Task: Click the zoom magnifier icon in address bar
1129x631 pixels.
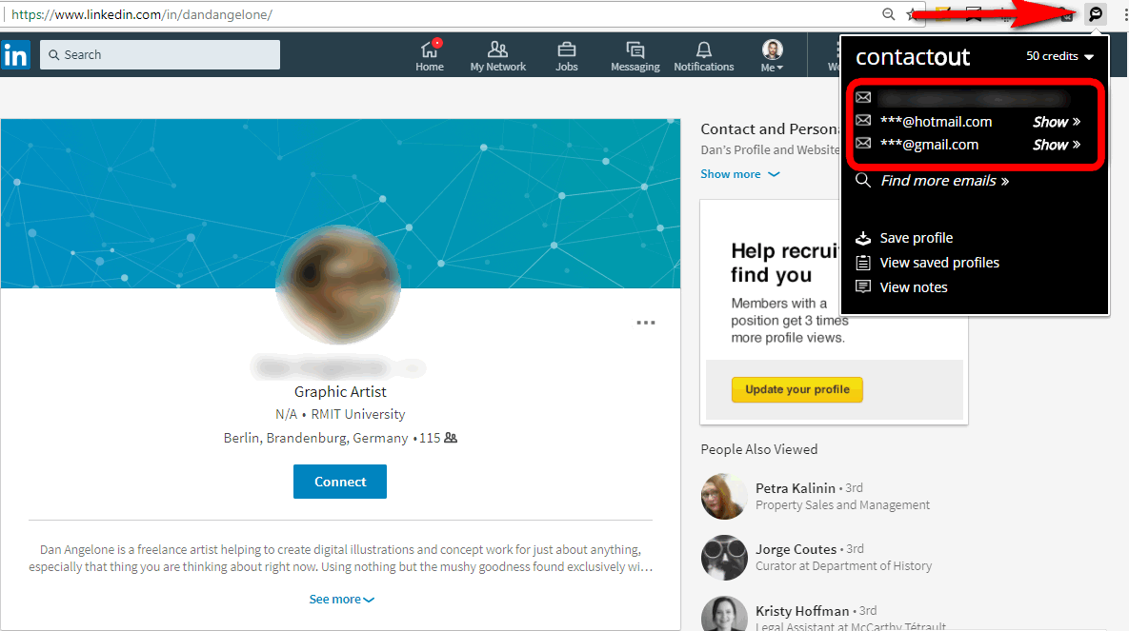Action: 889,14
